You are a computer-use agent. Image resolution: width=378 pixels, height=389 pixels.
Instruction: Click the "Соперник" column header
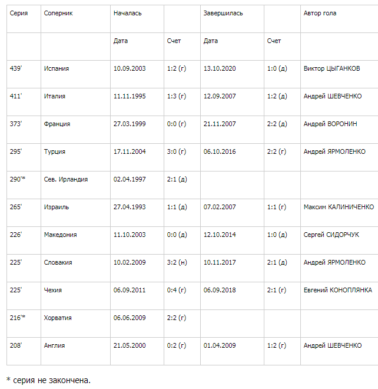58,13
